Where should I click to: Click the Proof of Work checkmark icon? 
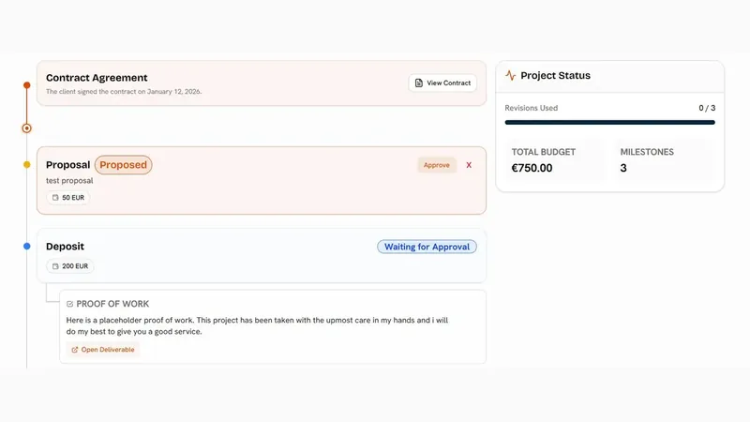pos(69,304)
